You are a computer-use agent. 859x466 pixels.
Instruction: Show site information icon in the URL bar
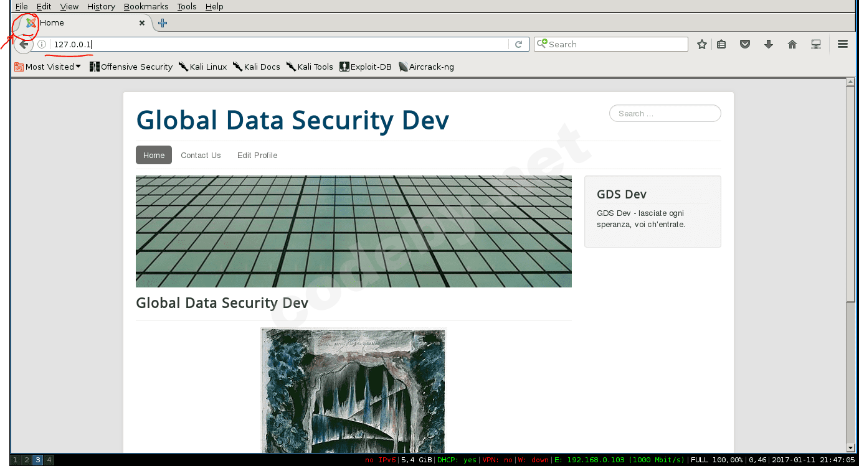tap(42, 44)
